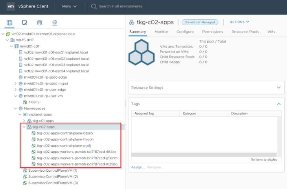Sort by the Category column header

204,114
